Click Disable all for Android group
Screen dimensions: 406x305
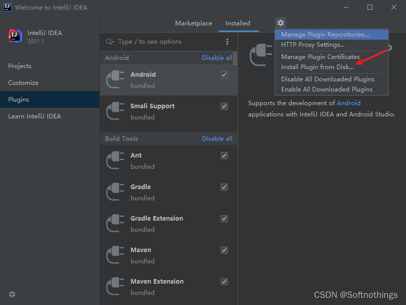217,57
